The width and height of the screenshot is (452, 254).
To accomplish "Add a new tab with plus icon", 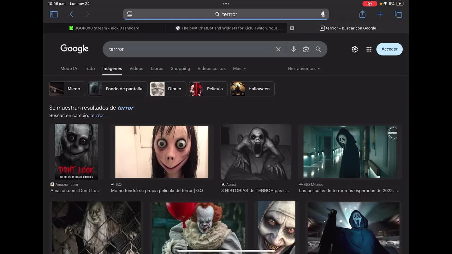I will [380, 14].
